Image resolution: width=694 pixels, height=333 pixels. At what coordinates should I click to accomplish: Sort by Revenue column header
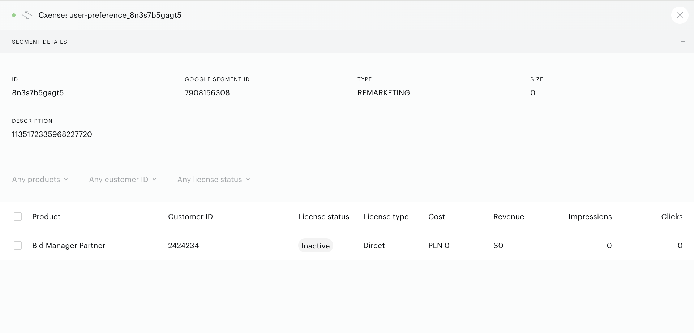click(x=509, y=217)
